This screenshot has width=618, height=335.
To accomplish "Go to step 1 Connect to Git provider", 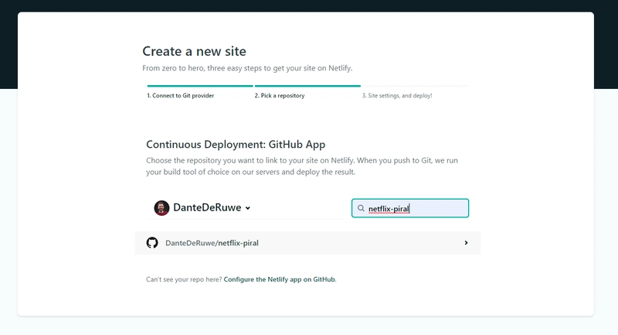I will tap(181, 95).
